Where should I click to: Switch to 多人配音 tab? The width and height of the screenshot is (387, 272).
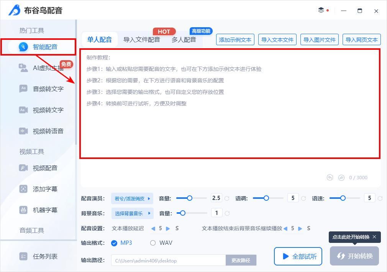184,39
